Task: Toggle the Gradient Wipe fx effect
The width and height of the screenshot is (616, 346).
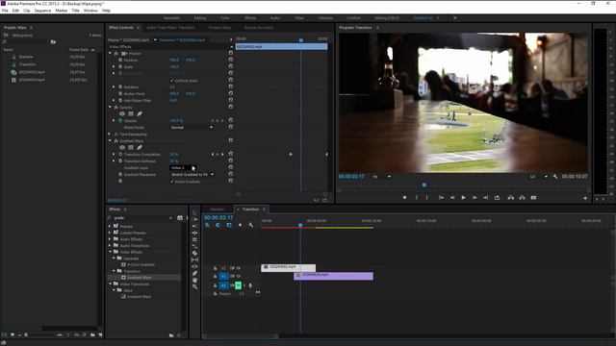Action: (115, 141)
